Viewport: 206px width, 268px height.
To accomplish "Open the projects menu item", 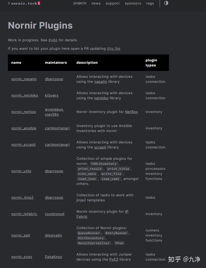I will pyautogui.click(x=80, y=3).
